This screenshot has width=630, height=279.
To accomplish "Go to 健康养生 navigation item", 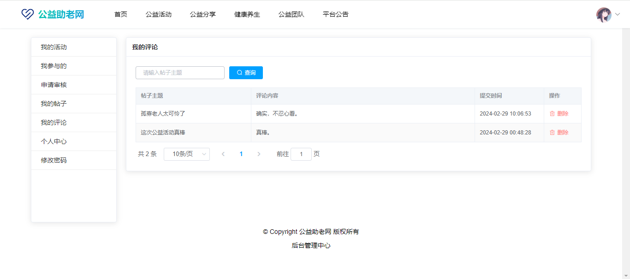I will (x=247, y=14).
